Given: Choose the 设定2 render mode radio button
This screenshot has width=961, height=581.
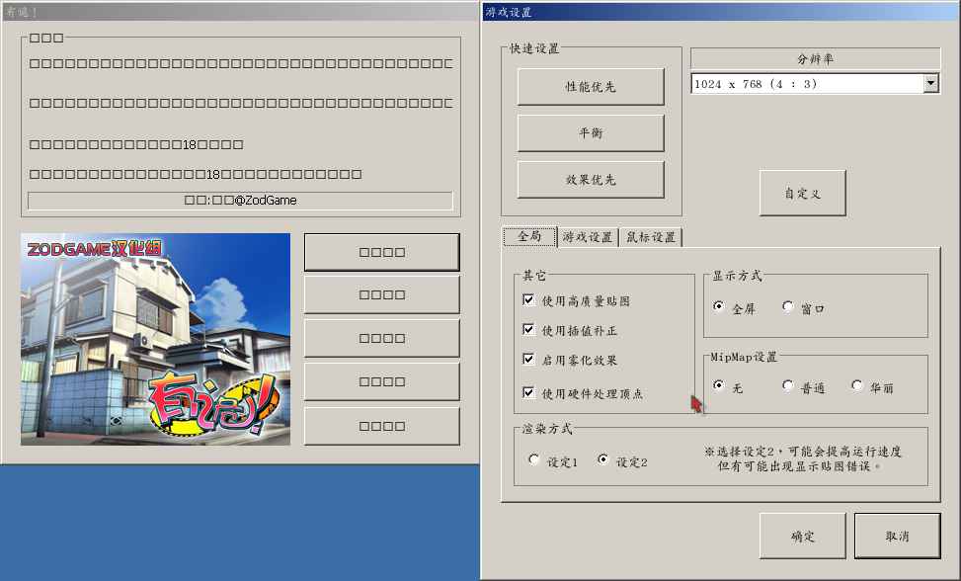Looking at the screenshot, I should [x=603, y=459].
